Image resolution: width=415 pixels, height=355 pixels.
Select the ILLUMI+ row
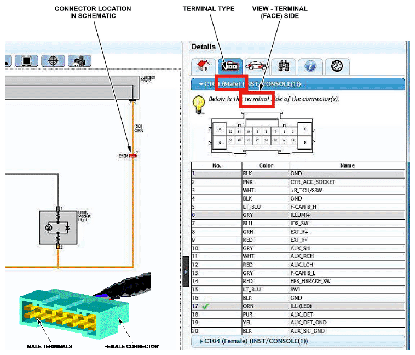[298, 215]
